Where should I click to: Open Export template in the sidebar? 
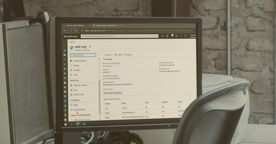(x=79, y=110)
